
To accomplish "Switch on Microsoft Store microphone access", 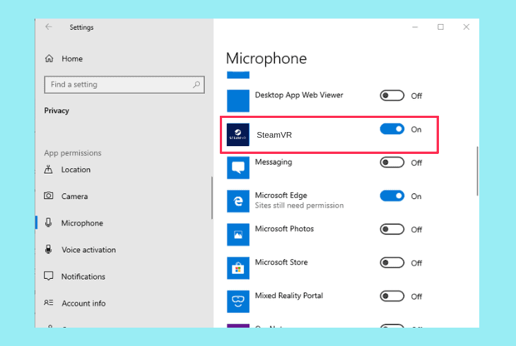I will tap(392, 263).
